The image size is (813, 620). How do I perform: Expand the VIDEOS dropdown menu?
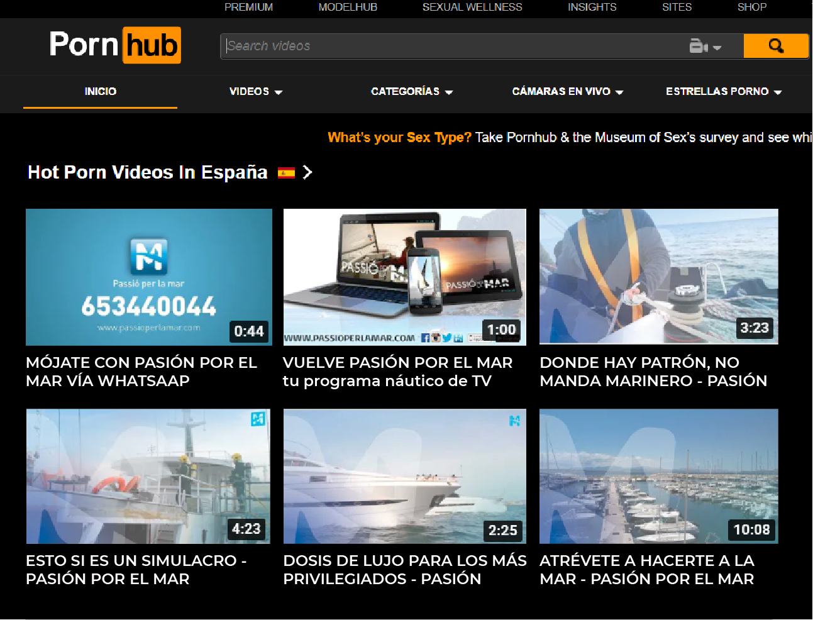click(256, 92)
